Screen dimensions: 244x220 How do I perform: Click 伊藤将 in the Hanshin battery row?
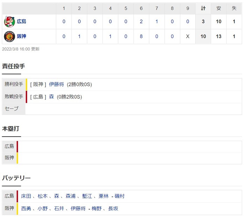coord(78,209)
